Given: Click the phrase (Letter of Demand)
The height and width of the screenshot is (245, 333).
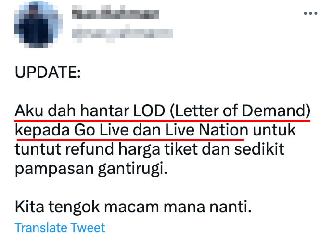Looking at the screenshot, I should [x=240, y=110].
